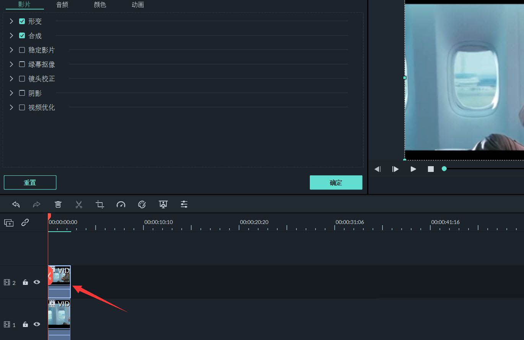The width and height of the screenshot is (524, 340).
Task: Enable the 绿幕抠像 checkbox
Action: (22, 64)
